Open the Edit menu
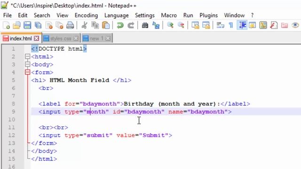This screenshot has height=169, width=301. tap(23, 15)
